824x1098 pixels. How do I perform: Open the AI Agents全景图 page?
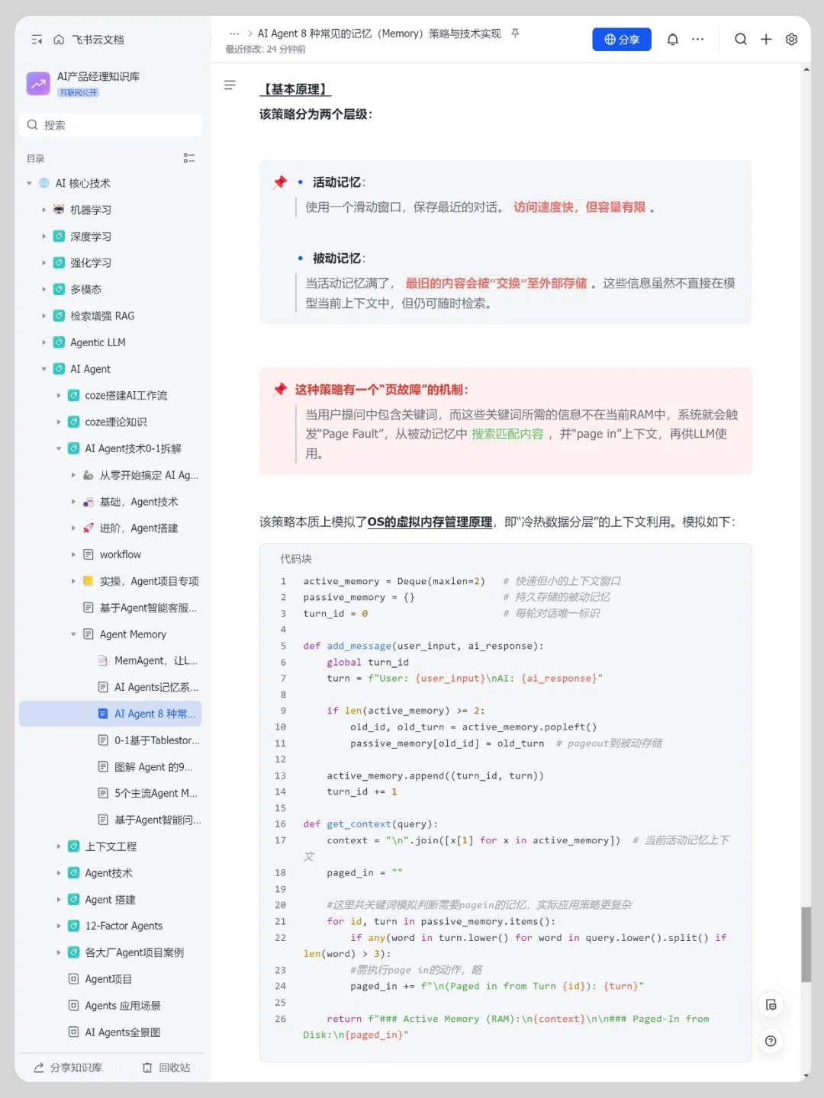point(122,1032)
